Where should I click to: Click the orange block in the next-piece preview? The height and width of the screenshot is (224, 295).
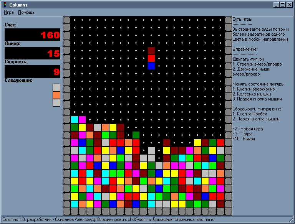[x=56, y=95]
